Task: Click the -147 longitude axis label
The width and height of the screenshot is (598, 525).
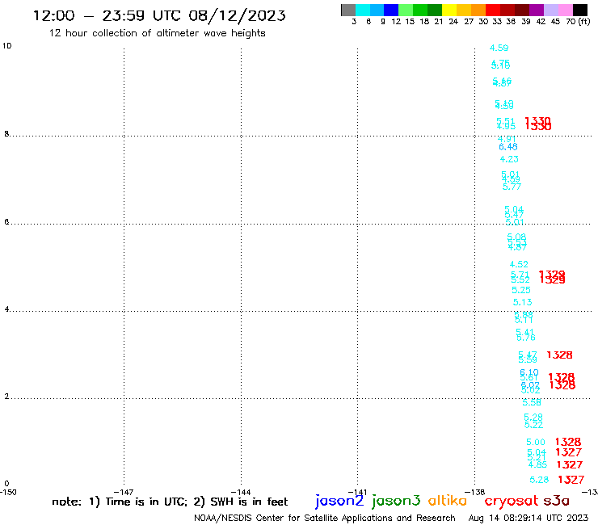Action: tap(124, 492)
